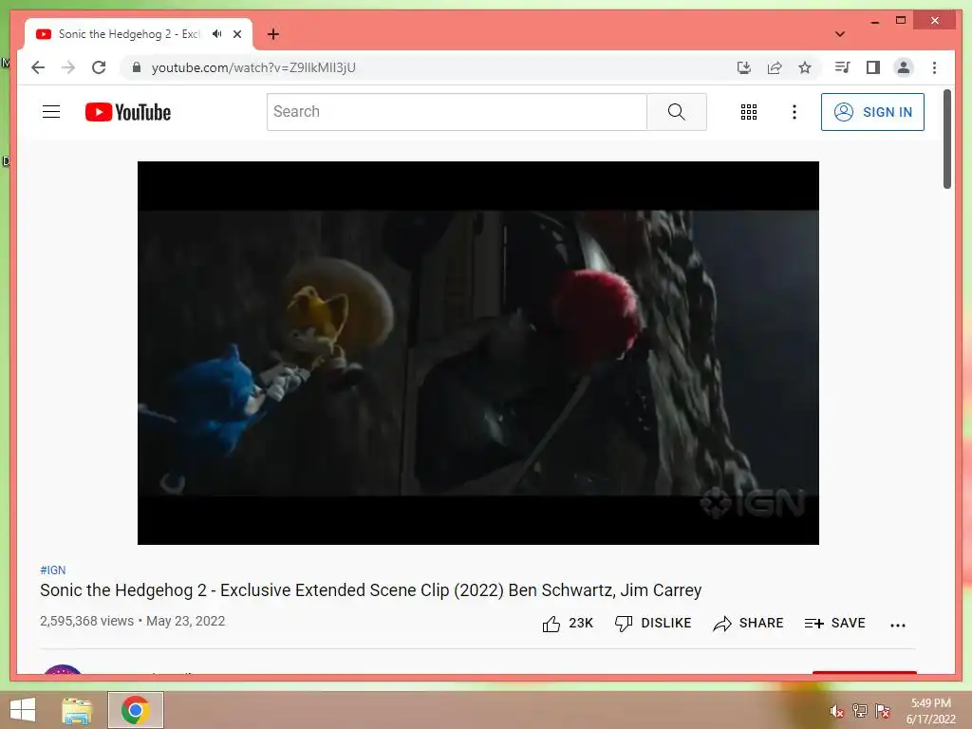Screen dimensions: 972x729
Task: Click the muted volume tray icon
Action: (836, 711)
